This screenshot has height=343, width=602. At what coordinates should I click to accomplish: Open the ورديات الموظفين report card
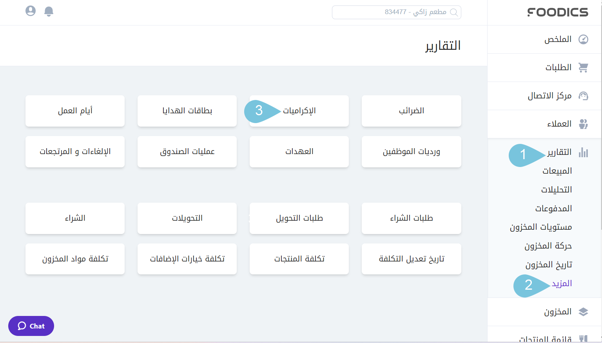click(412, 152)
